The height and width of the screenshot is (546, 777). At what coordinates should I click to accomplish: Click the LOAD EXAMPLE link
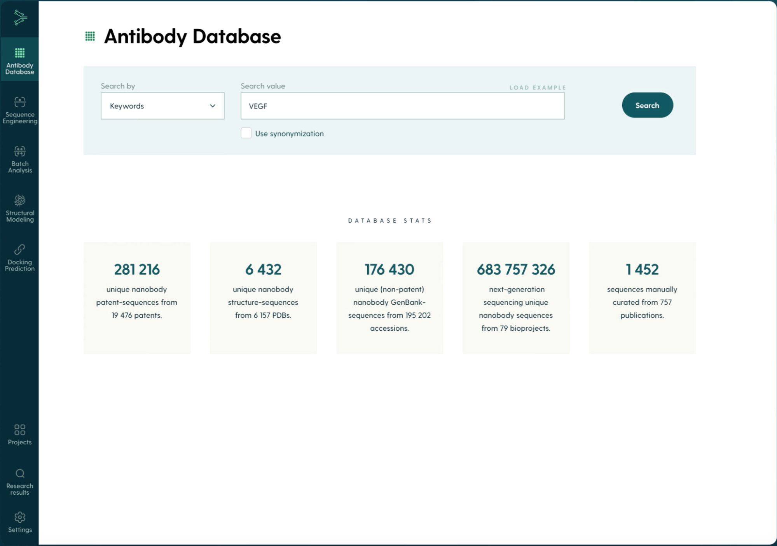click(x=538, y=87)
